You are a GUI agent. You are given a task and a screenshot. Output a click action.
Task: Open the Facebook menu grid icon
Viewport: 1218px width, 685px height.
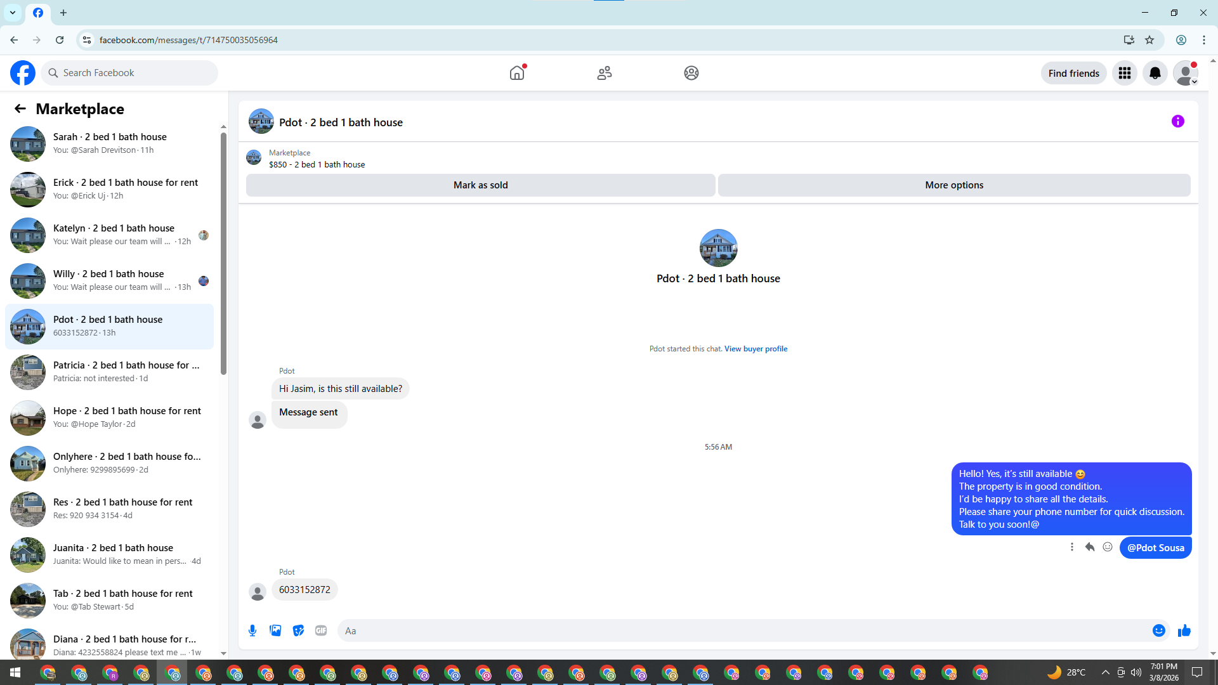coord(1124,73)
